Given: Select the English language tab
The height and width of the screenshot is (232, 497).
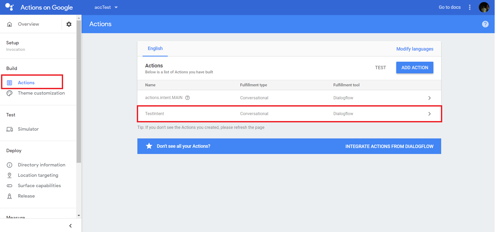Looking at the screenshot, I should (x=155, y=48).
